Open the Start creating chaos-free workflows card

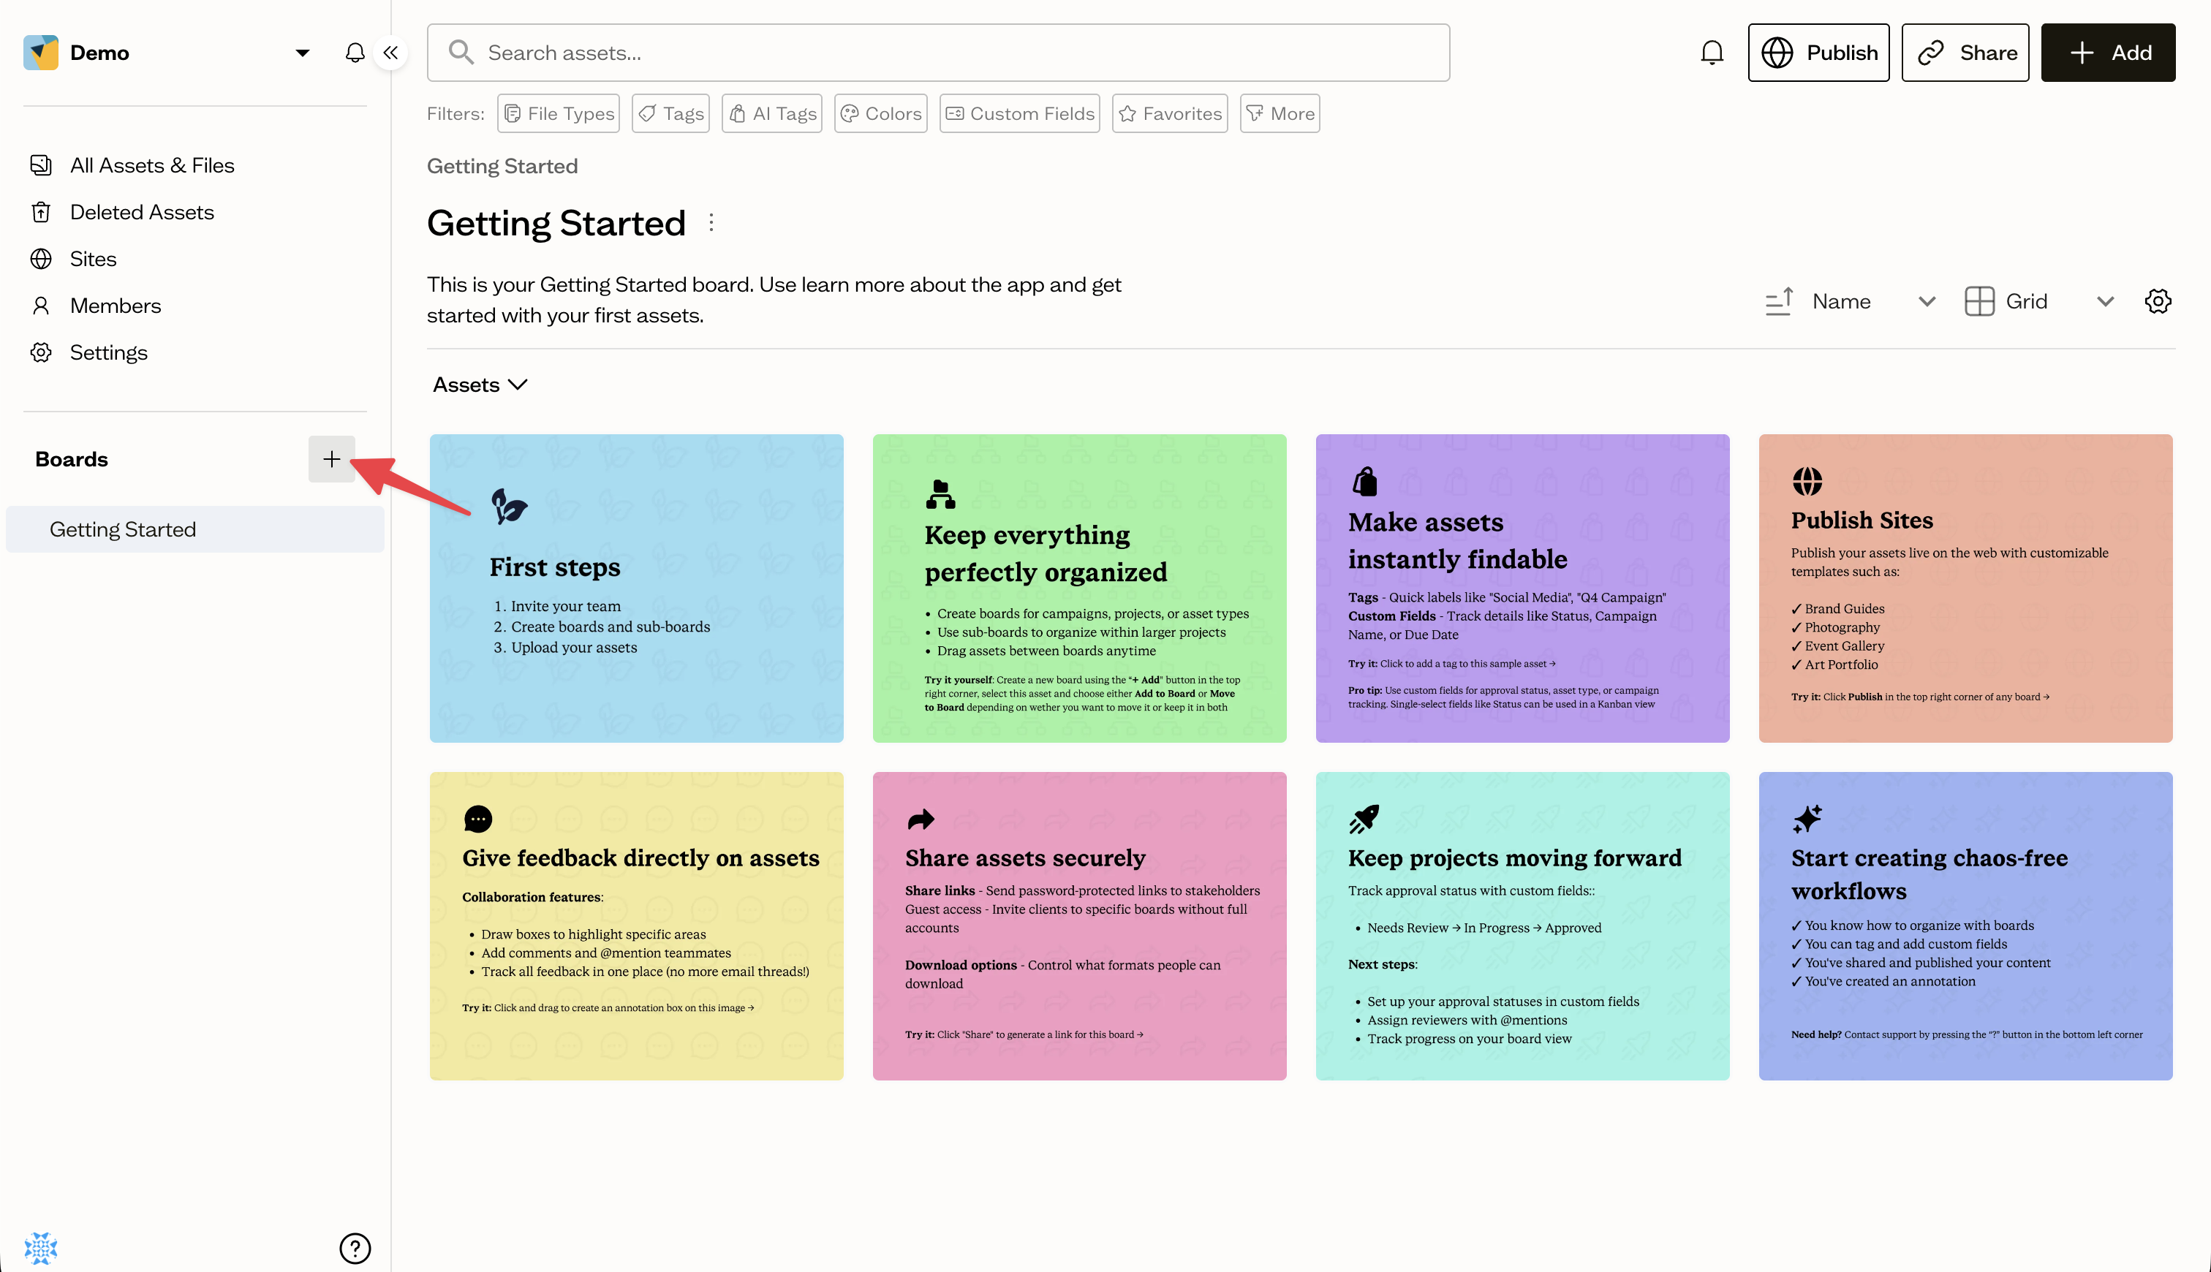[x=1965, y=925]
